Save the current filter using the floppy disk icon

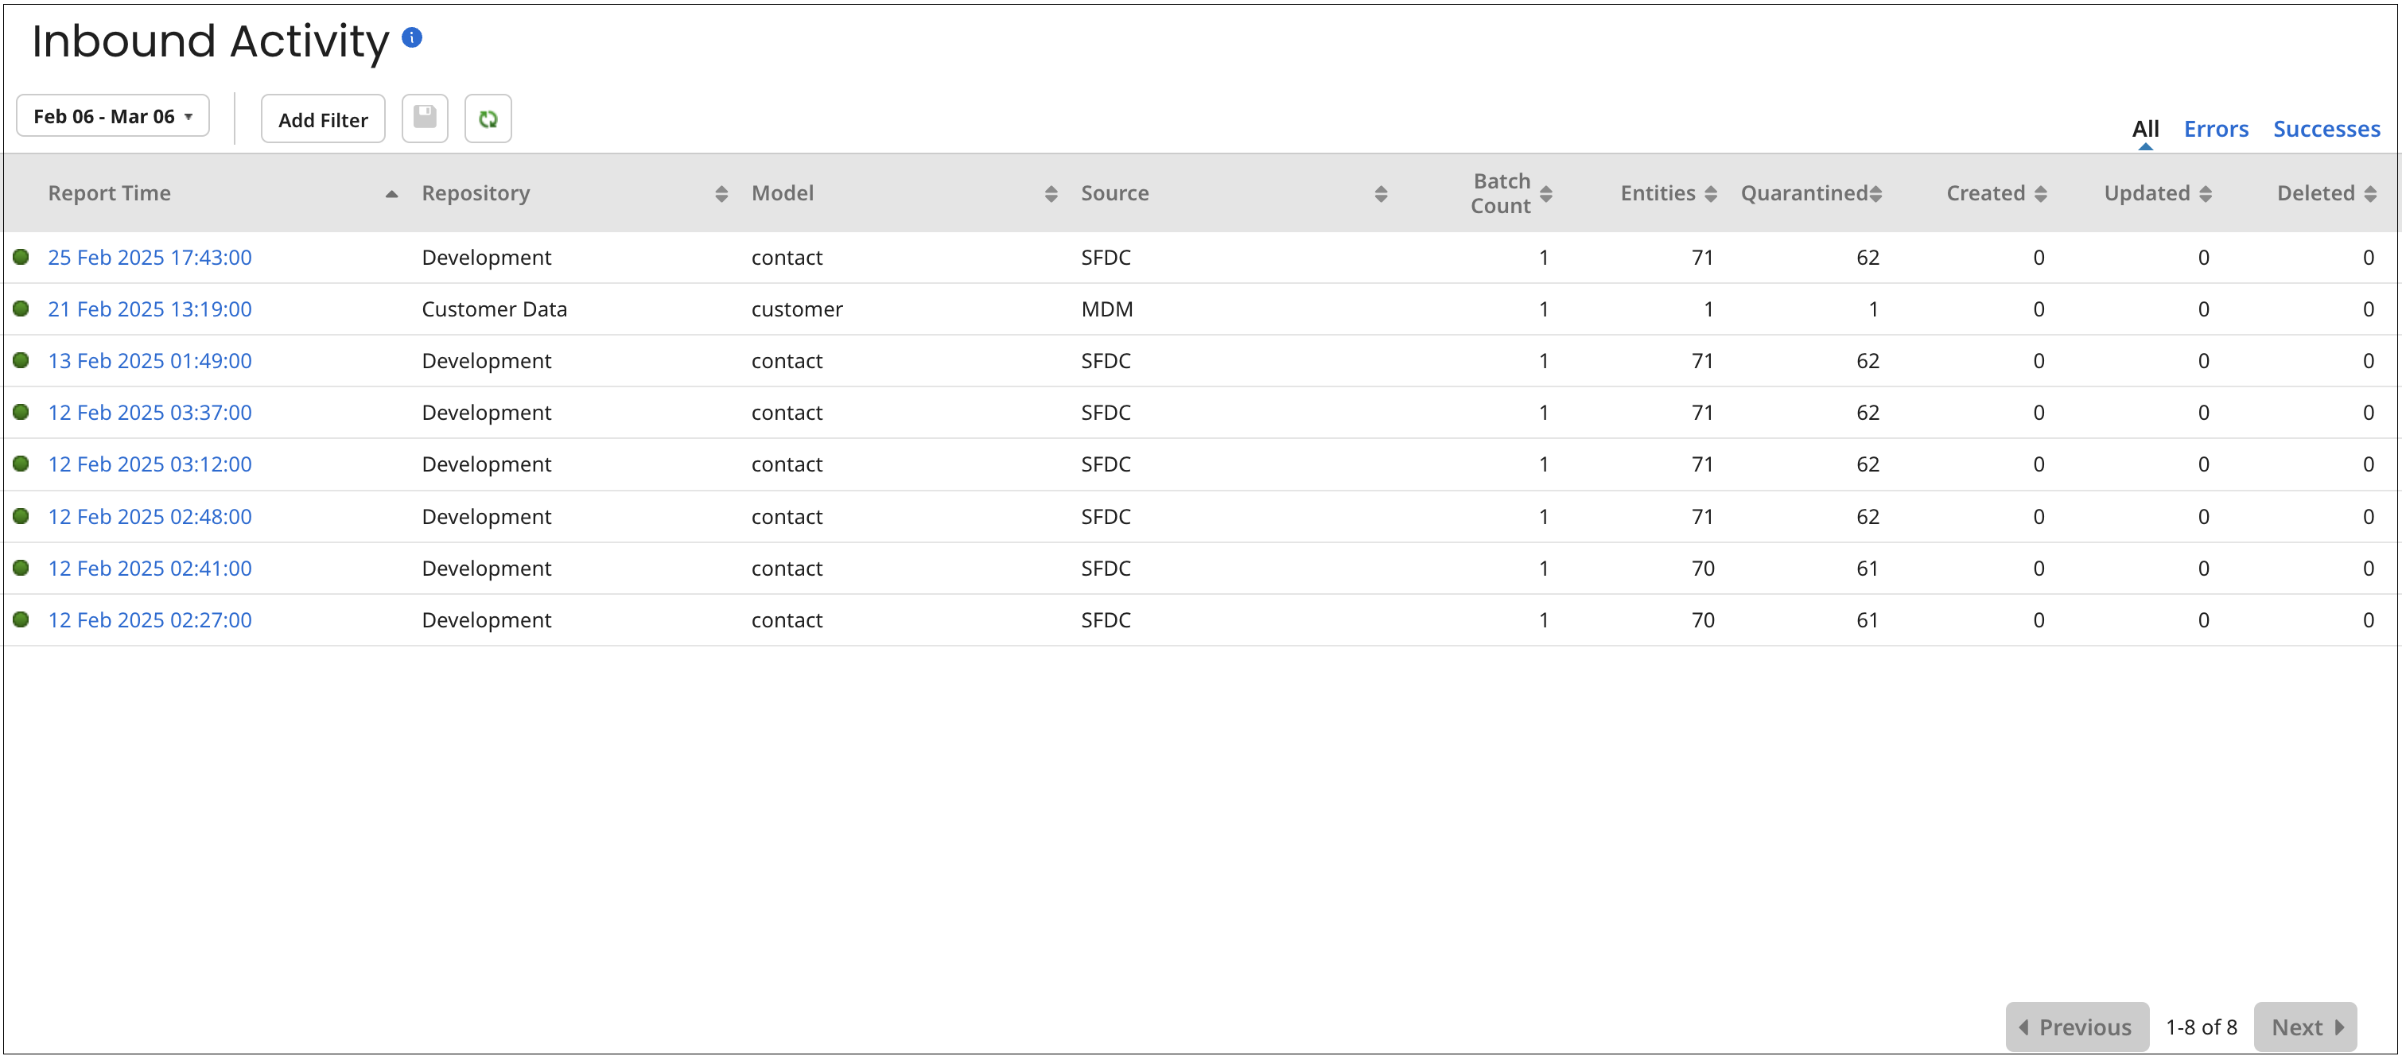click(424, 118)
